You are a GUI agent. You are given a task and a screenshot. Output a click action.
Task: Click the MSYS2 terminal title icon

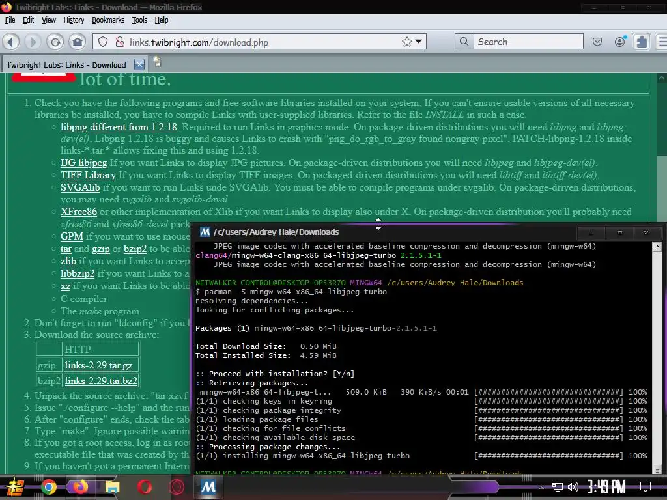[x=205, y=232]
